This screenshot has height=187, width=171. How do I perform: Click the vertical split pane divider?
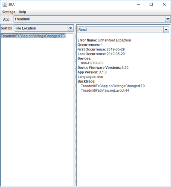pyautogui.click(x=75, y=105)
